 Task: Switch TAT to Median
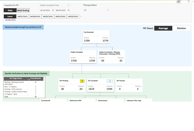point(181,28)
